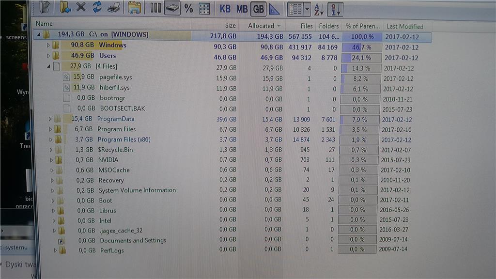
Task: Expand the Program Files folder node
Action: coord(50,129)
